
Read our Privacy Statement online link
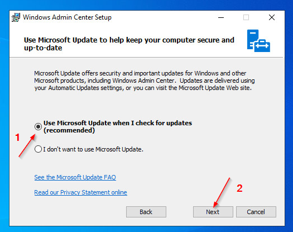pos(81,192)
